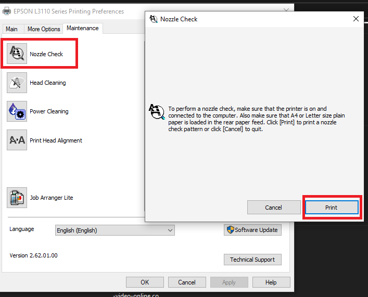Click the Power Cleaning text label

[x=49, y=111]
